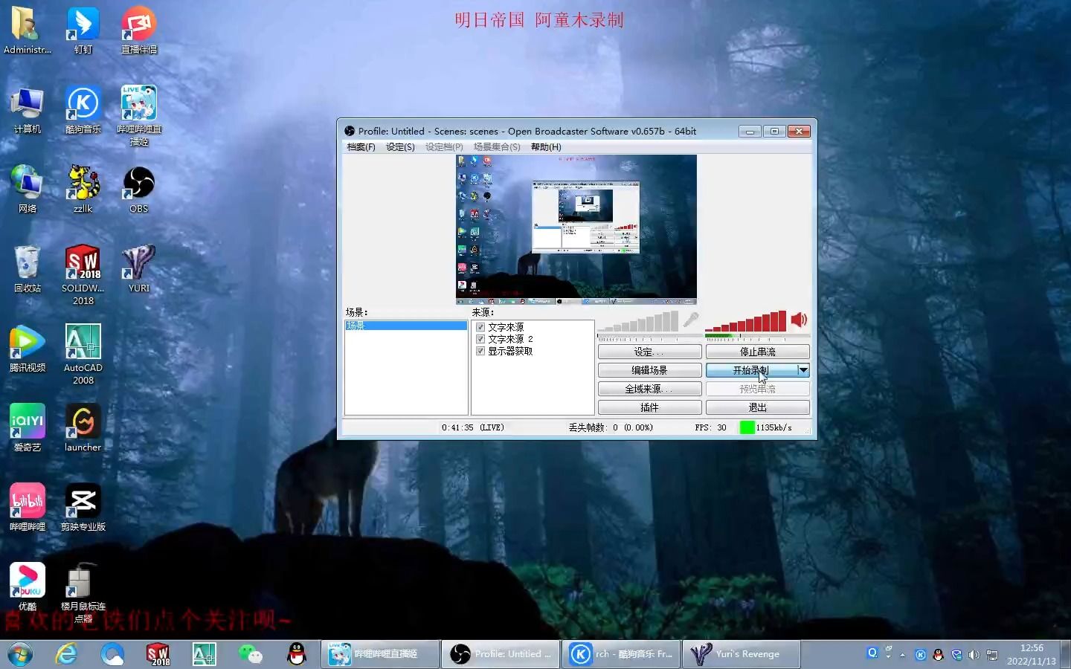Click the 编辑场景 button

click(649, 370)
